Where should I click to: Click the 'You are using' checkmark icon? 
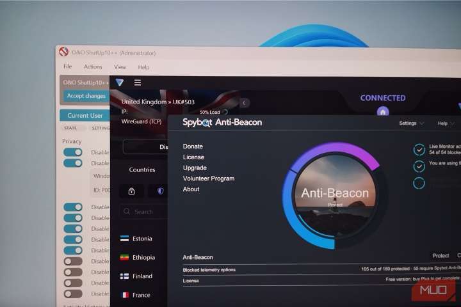coord(419,166)
